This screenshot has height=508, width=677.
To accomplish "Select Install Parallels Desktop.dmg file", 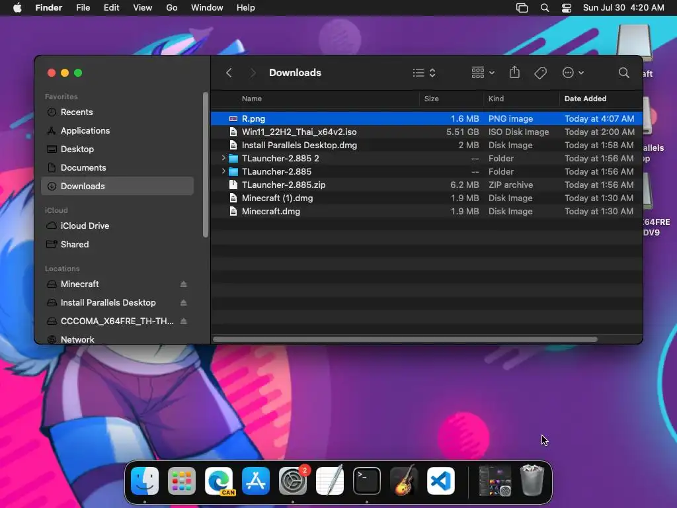I will pyautogui.click(x=426, y=145).
